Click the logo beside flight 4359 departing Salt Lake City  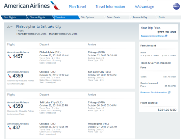point(10,106)
